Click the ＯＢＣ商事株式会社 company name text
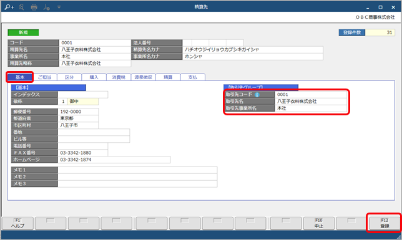The image size is (402, 240). (375, 17)
